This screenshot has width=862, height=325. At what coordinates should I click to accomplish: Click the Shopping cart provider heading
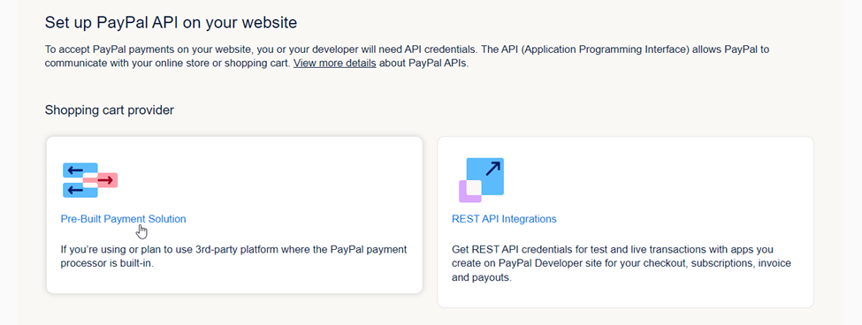pos(110,110)
